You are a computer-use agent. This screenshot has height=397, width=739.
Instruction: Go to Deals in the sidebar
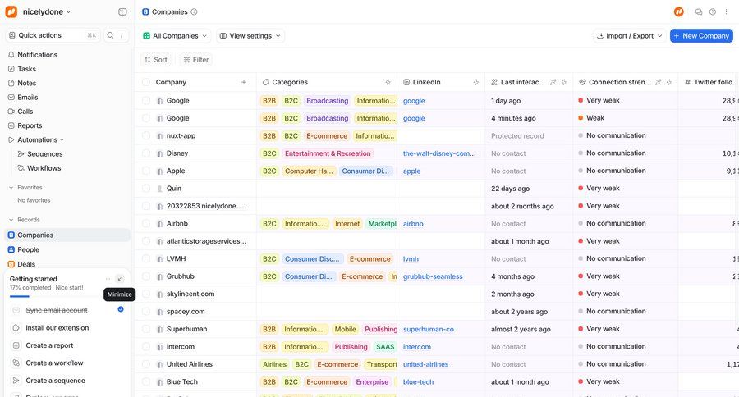[27, 264]
